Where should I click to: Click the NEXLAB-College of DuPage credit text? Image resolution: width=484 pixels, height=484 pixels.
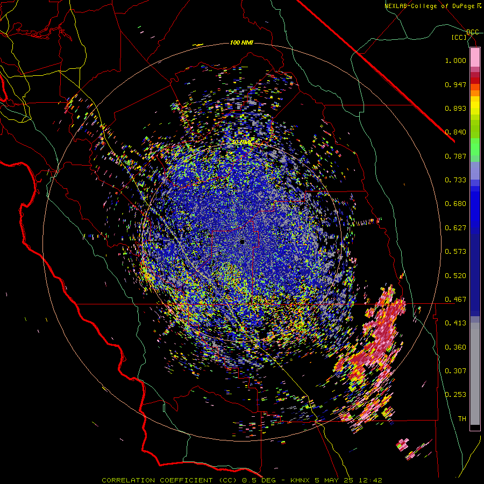tap(433, 6)
